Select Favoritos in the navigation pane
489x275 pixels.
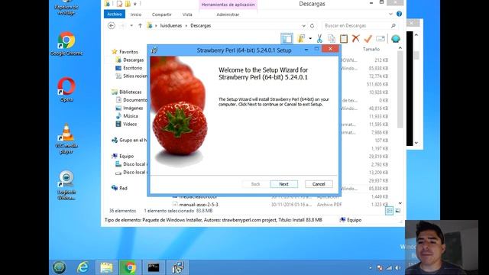[x=128, y=52]
